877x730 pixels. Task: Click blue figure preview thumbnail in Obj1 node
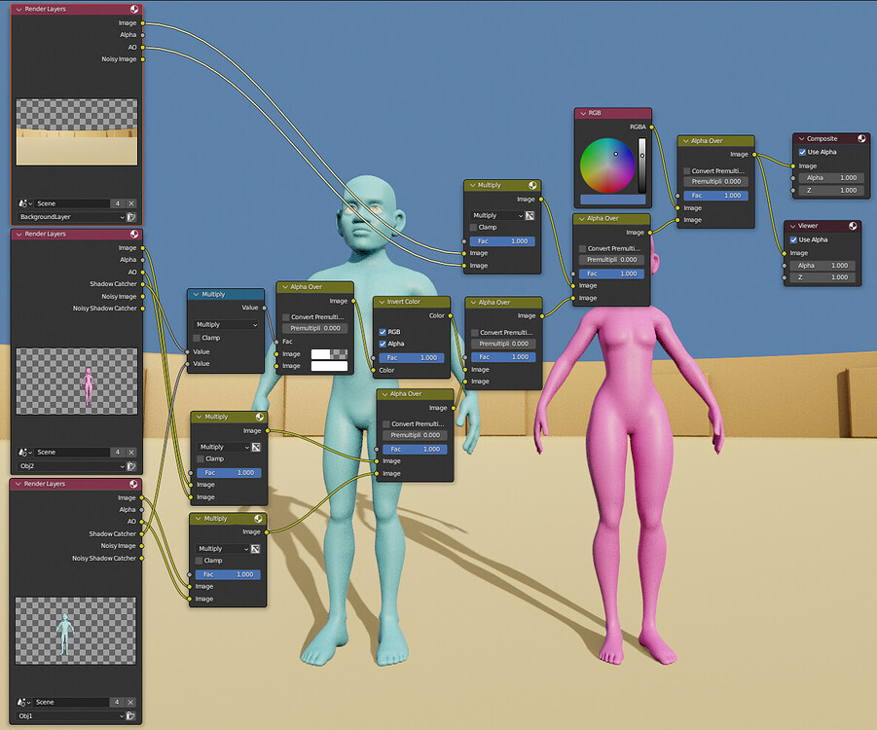tap(76, 631)
